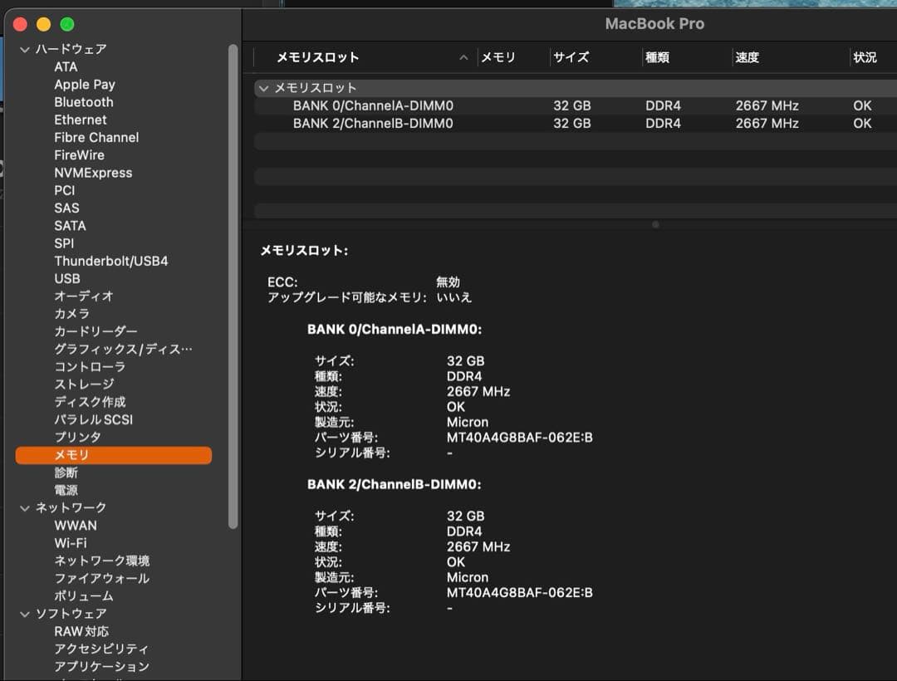Viewport: 897px width, 681px height.
Task: Select アクセシビリティ under ソフトウェア
Action: point(100,649)
